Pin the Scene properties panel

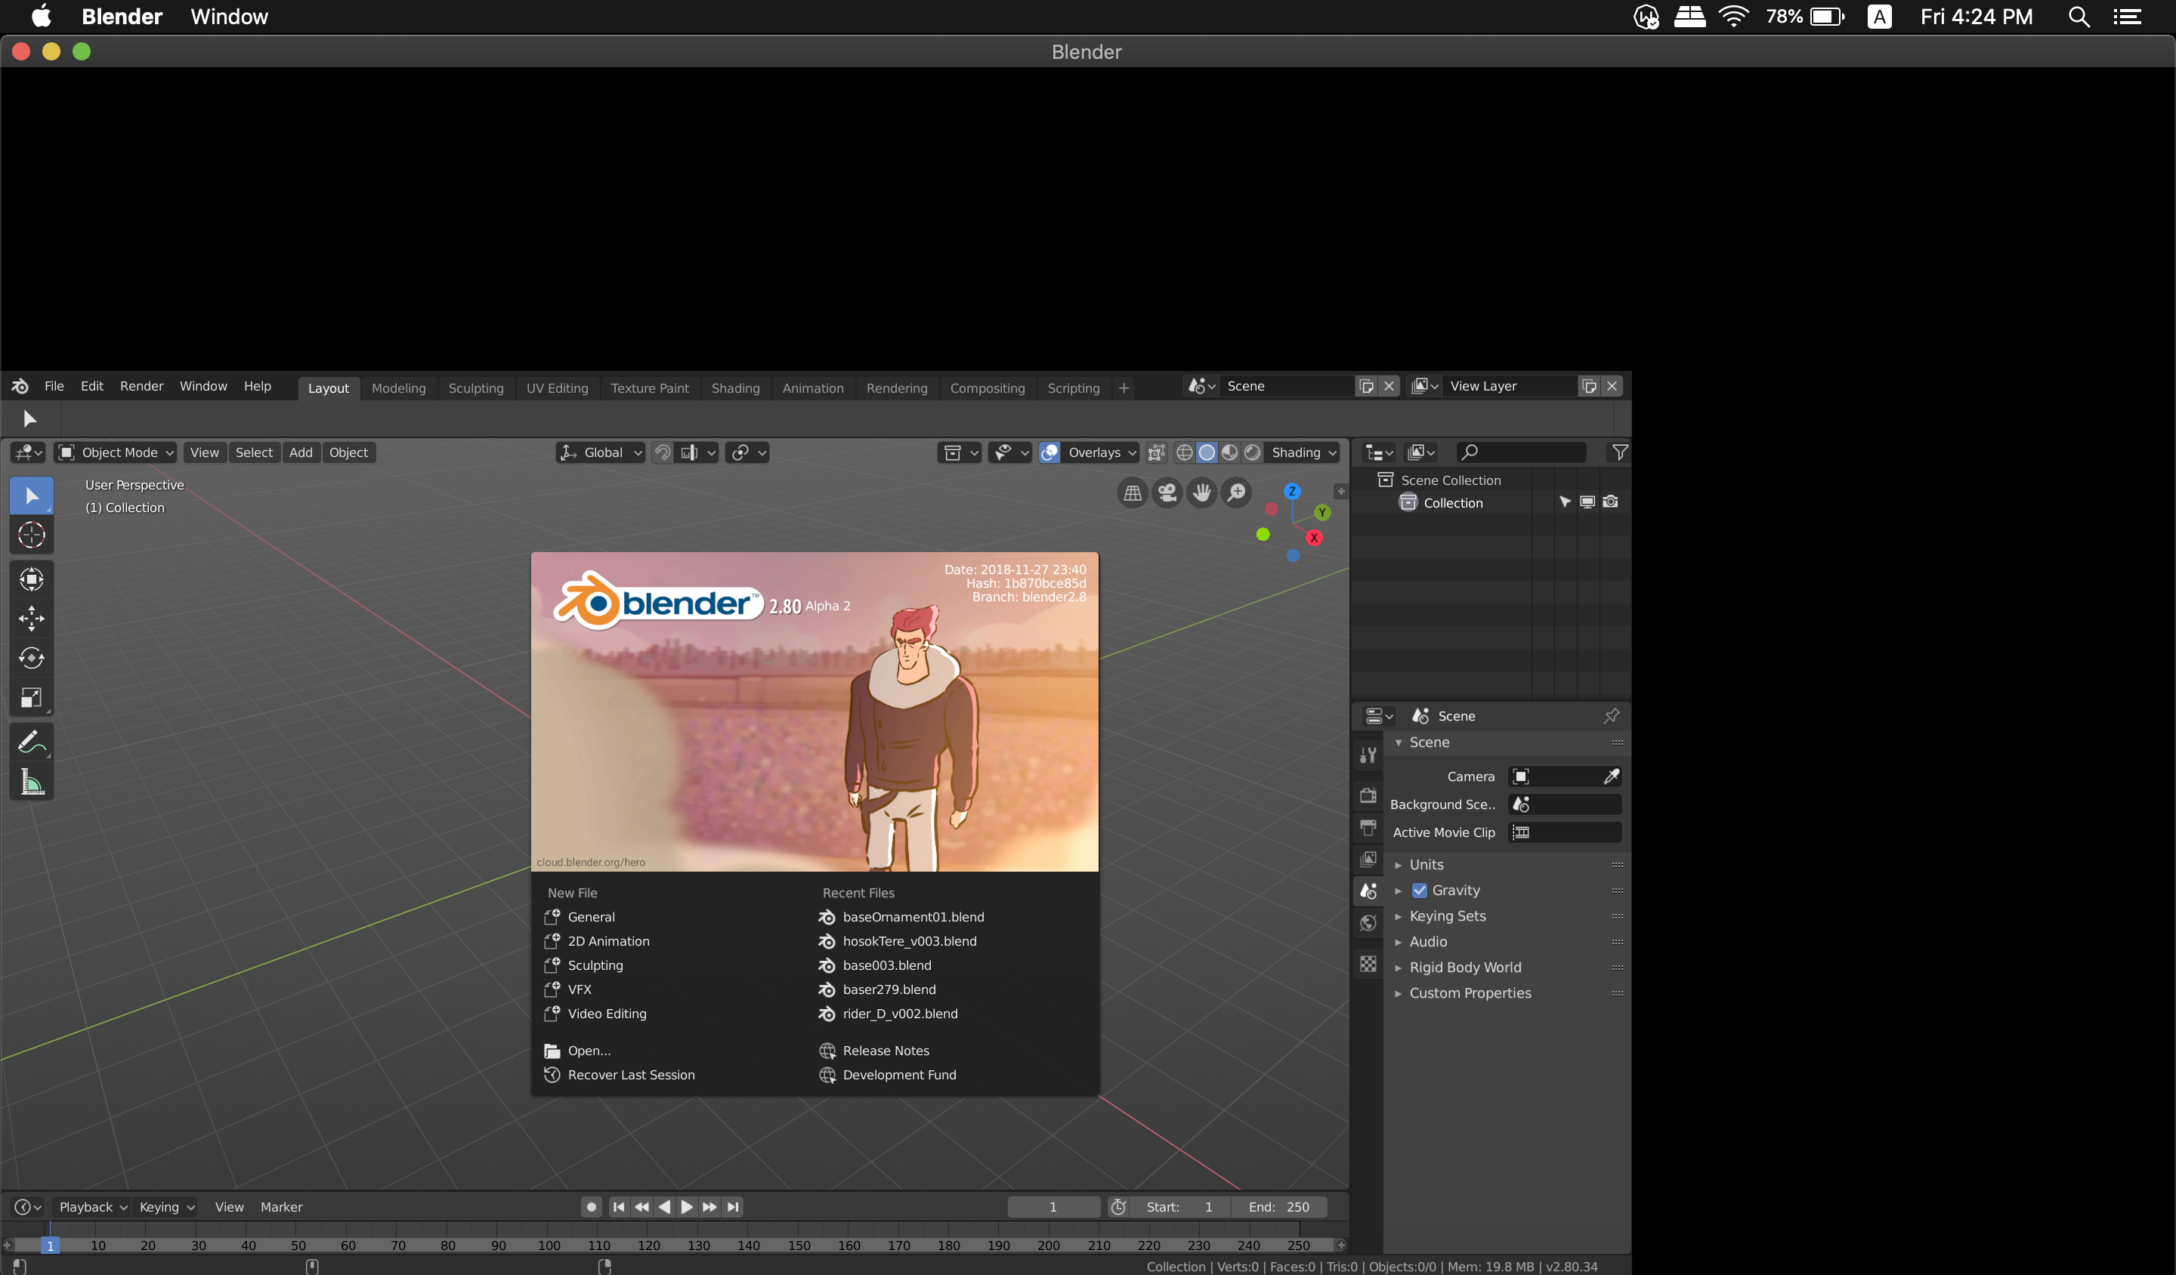click(1612, 715)
